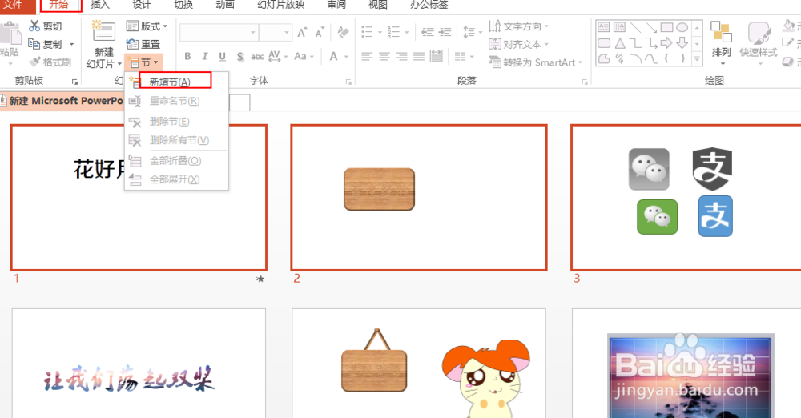Open the font size combo box
801x418 pixels.
(x=275, y=33)
